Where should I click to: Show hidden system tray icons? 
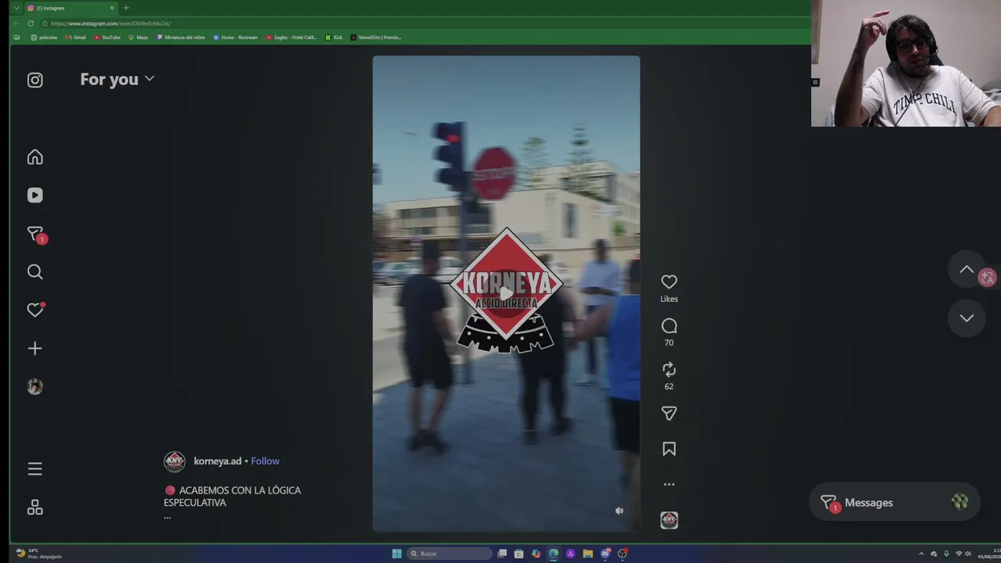click(x=921, y=554)
